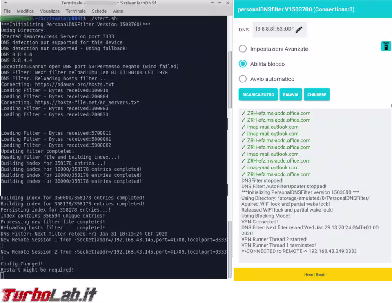Click the "DNS:8.8.4.4" terminal line

16,60
